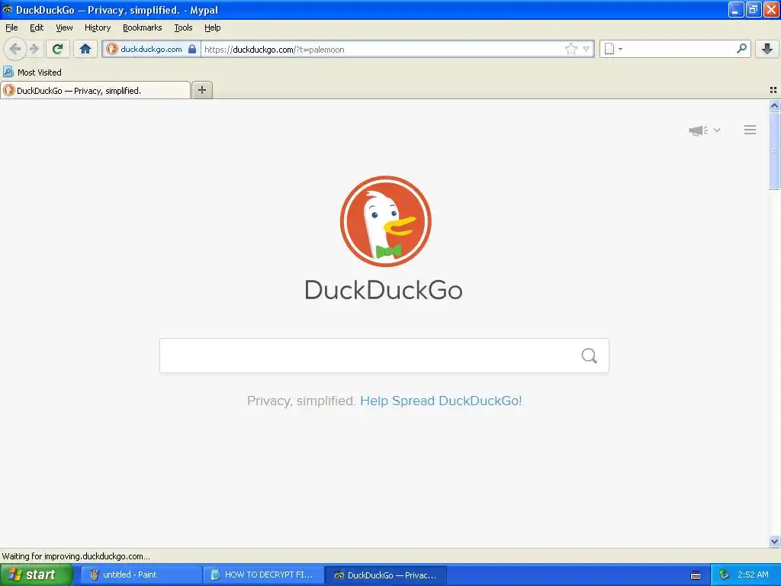781x586 pixels.
Task: Open the search engine selector dropdown
Action: (613, 49)
